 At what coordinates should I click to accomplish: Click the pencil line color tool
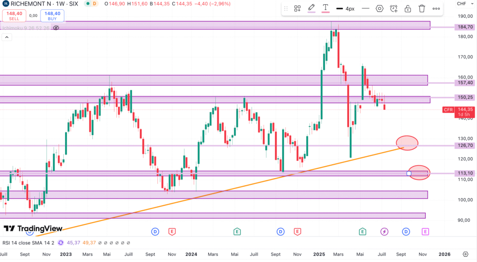[x=311, y=8]
